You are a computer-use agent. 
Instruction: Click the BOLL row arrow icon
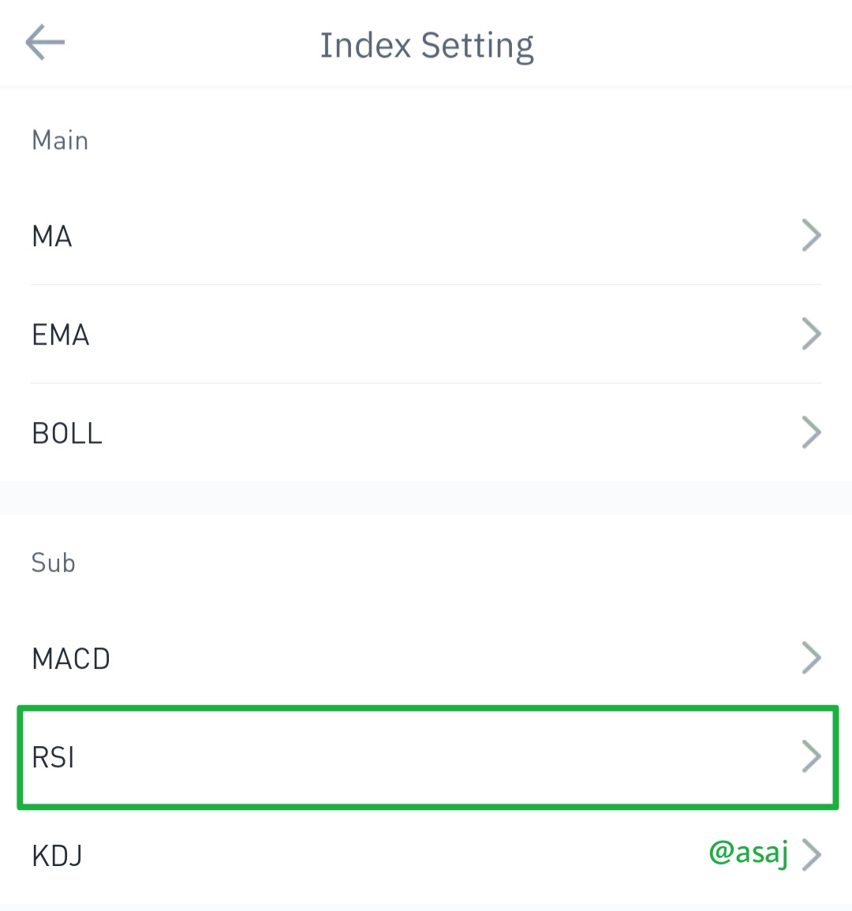point(811,432)
